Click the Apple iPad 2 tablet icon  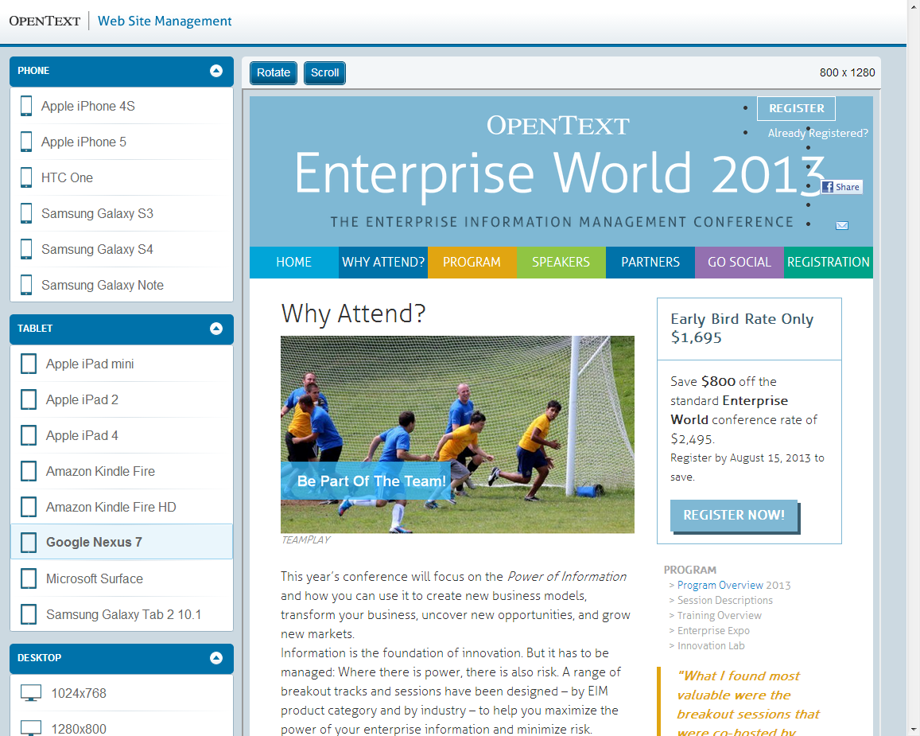[x=29, y=399]
